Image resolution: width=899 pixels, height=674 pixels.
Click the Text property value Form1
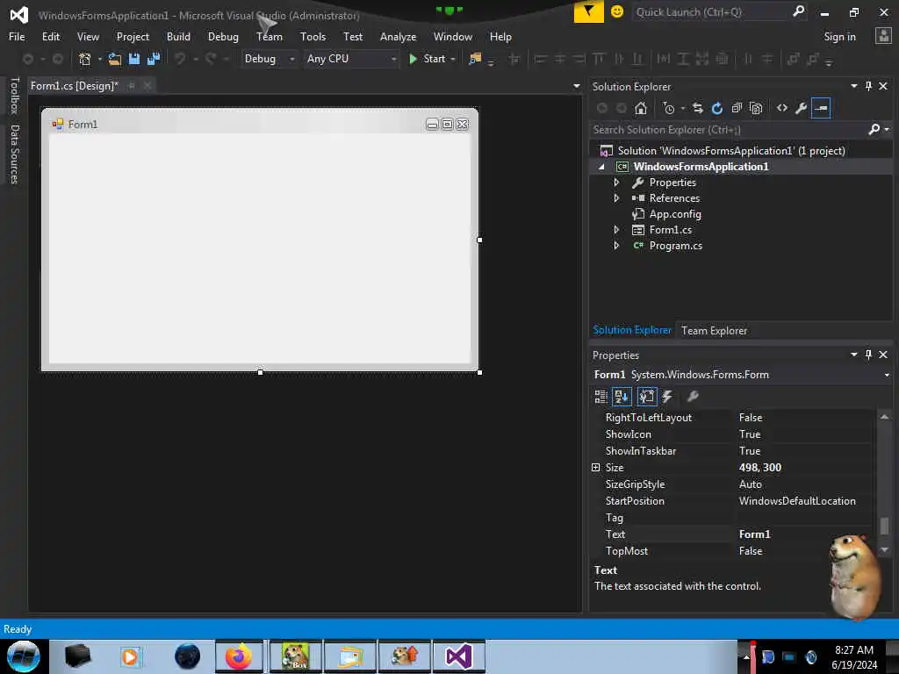[754, 534]
